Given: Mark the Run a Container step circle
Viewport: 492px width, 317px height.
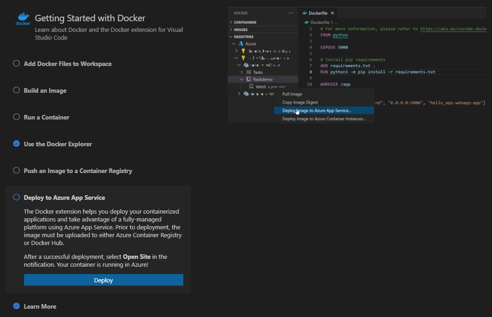Looking at the screenshot, I should pos(16,117).
